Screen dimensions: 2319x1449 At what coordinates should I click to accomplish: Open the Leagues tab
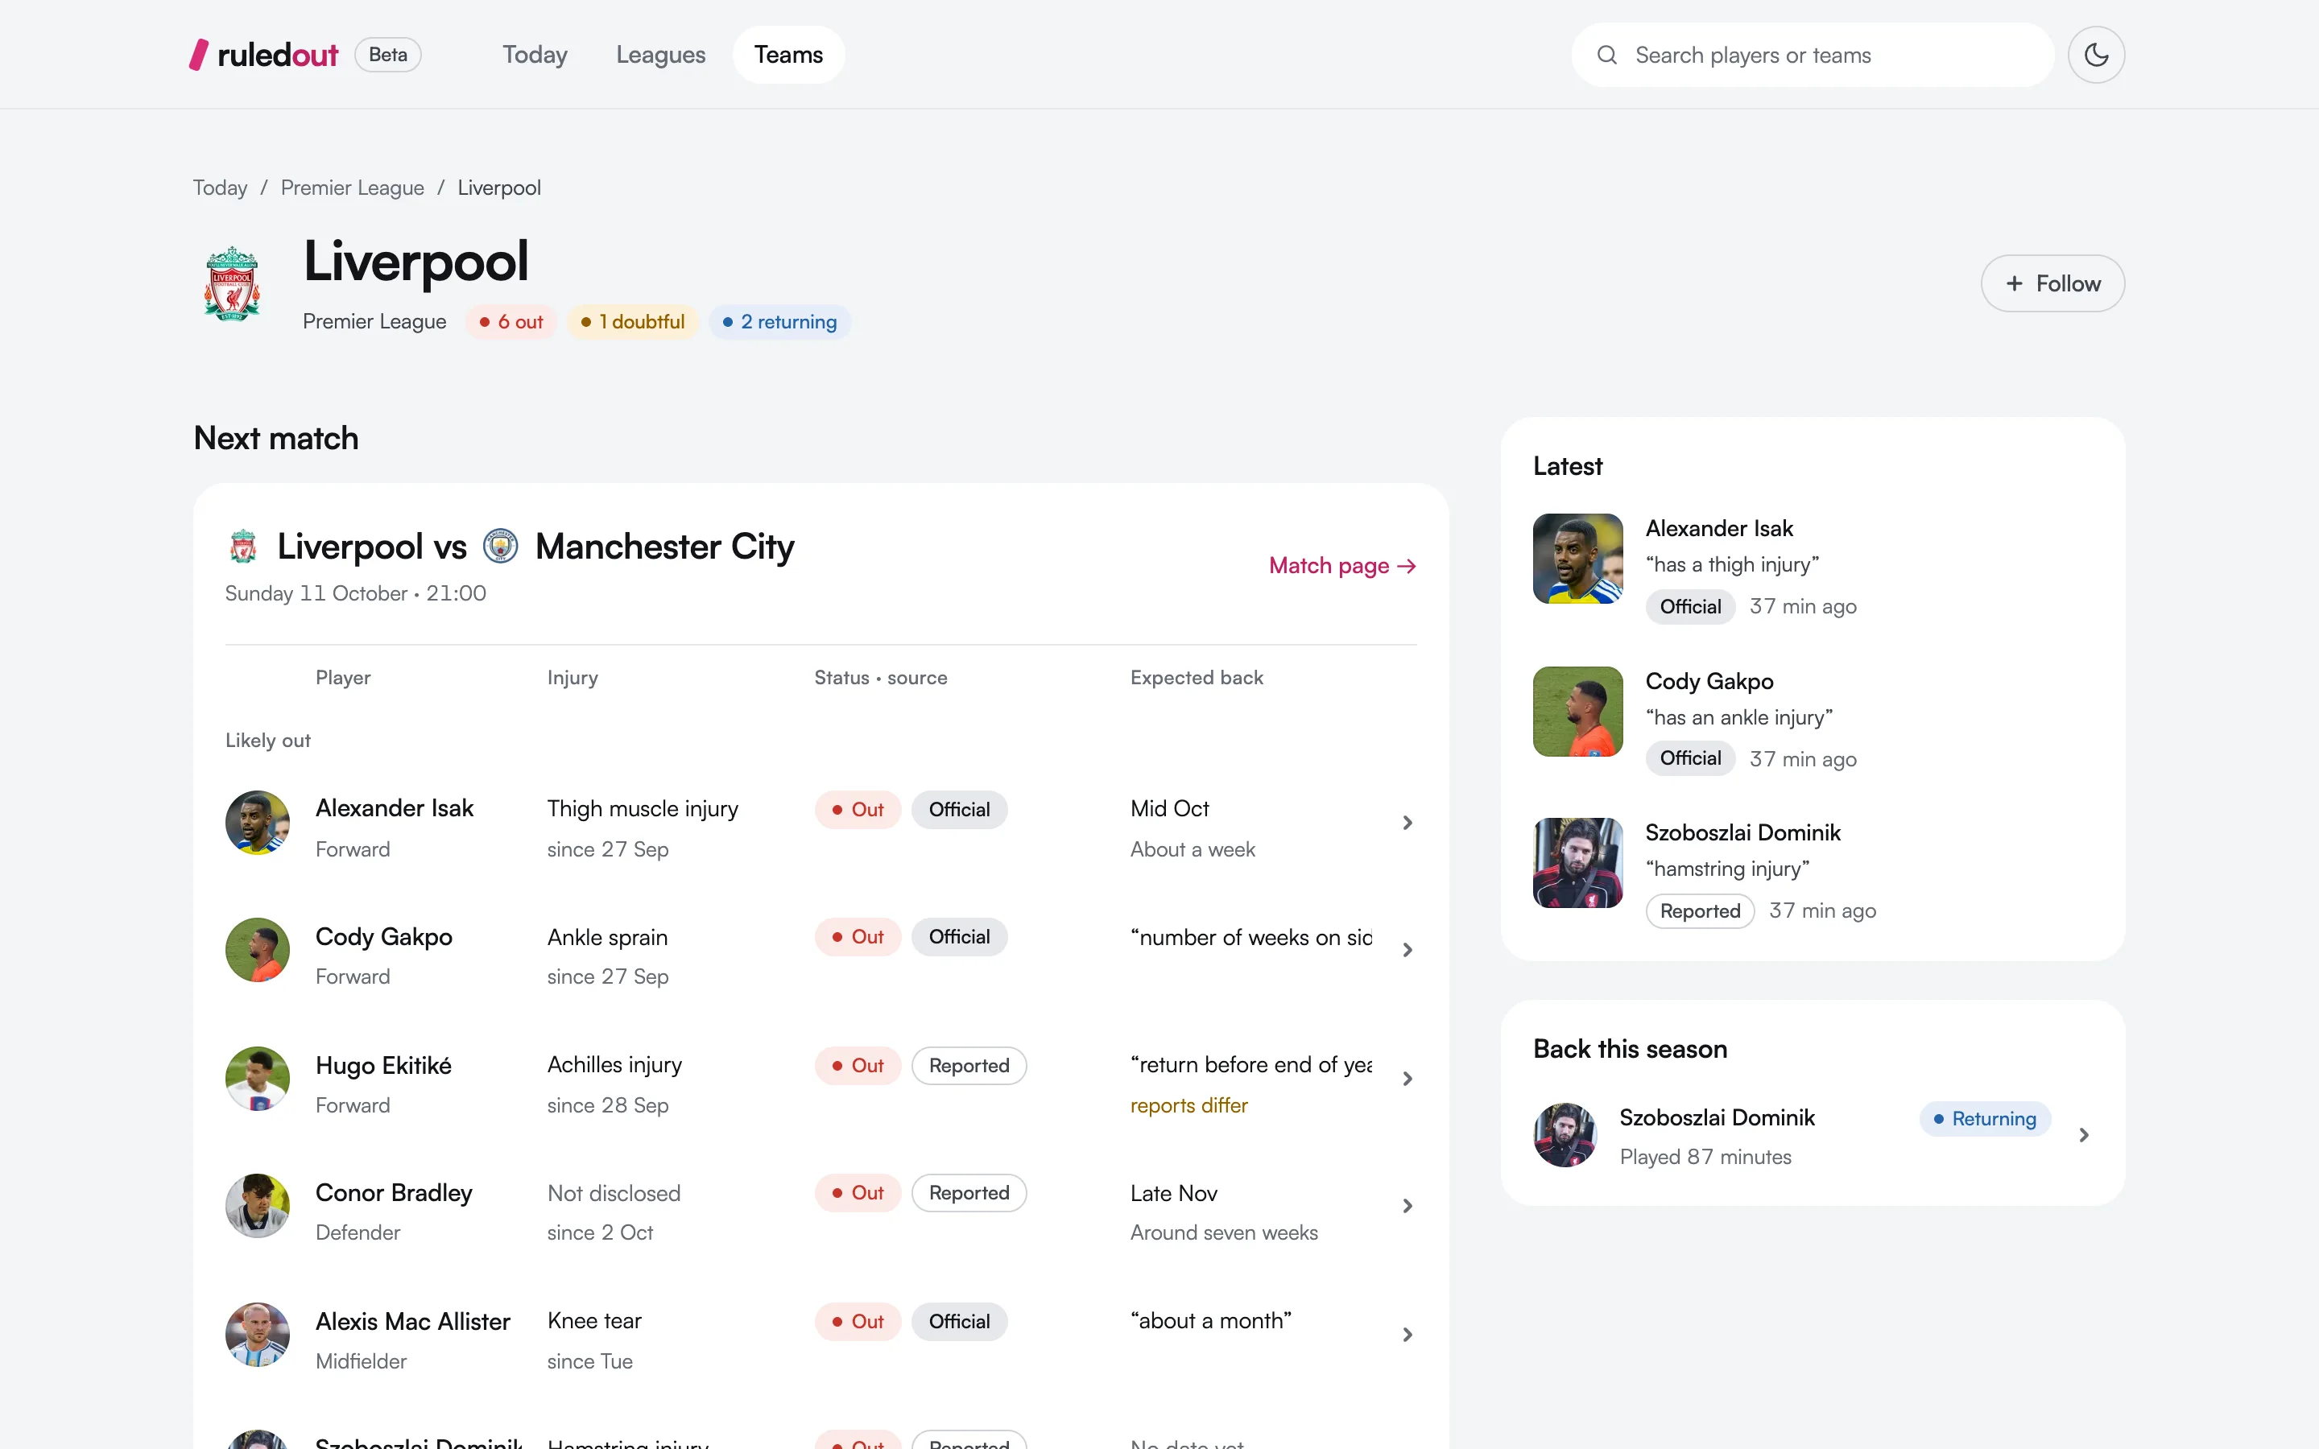pos(660,55)
